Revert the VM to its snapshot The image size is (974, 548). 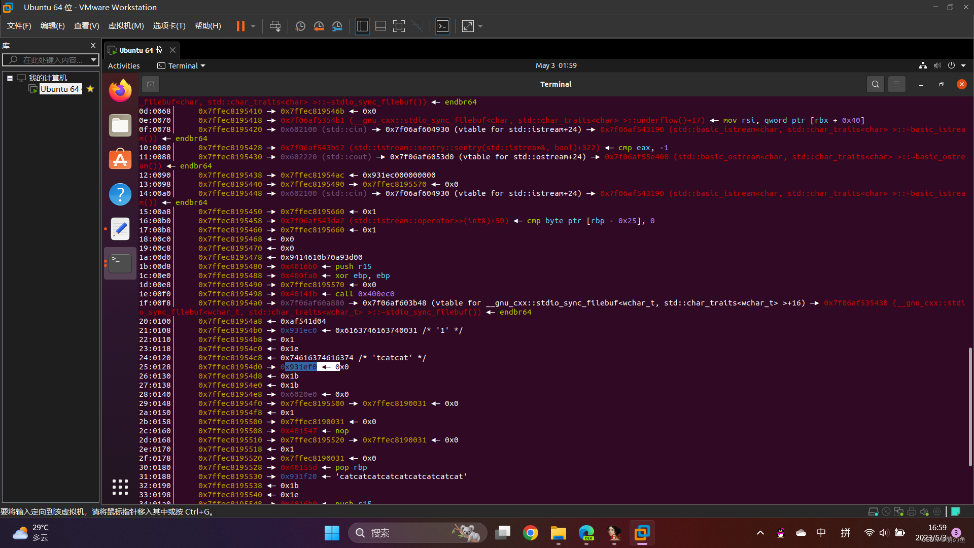pos(319,26)
